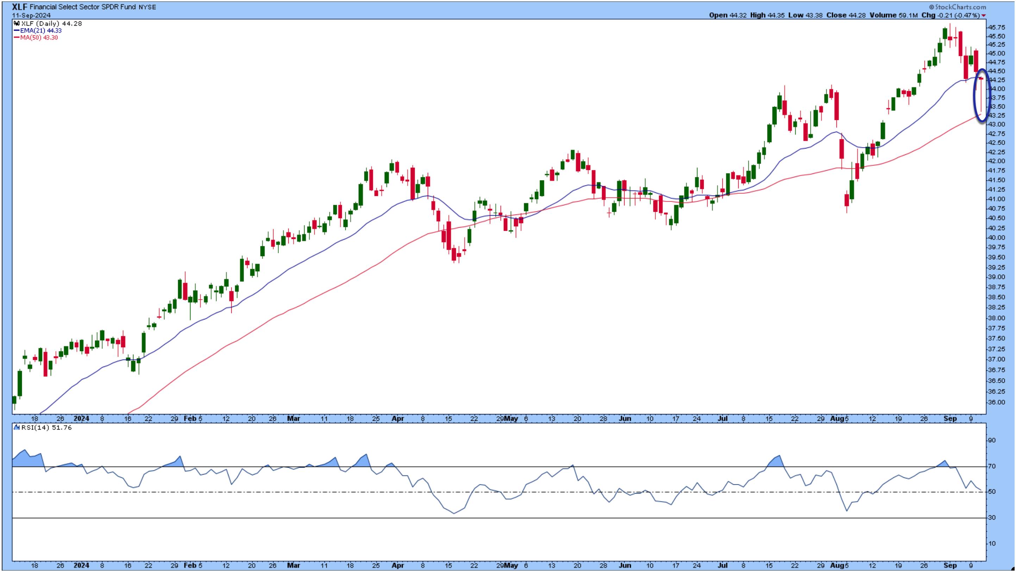Click the Jun month label under price chart
Image resolution: width=1016 pixels, height=572 pixels.
click(625, 419)
